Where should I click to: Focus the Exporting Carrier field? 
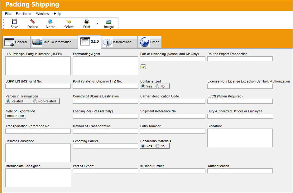[105, 146]
